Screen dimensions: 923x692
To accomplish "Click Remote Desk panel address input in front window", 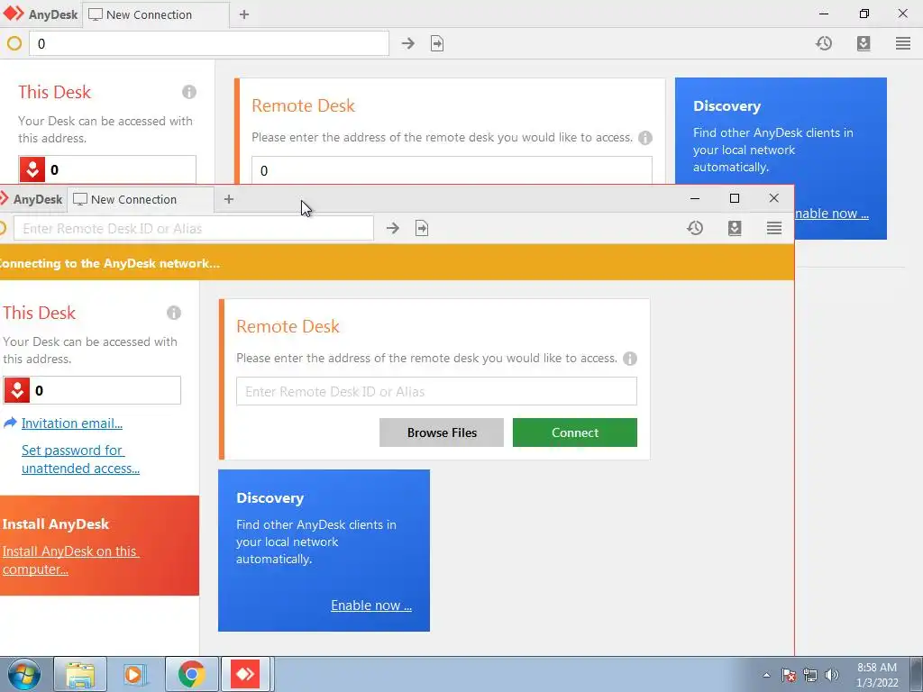I will pyautogui.click(x=436, y=391).
